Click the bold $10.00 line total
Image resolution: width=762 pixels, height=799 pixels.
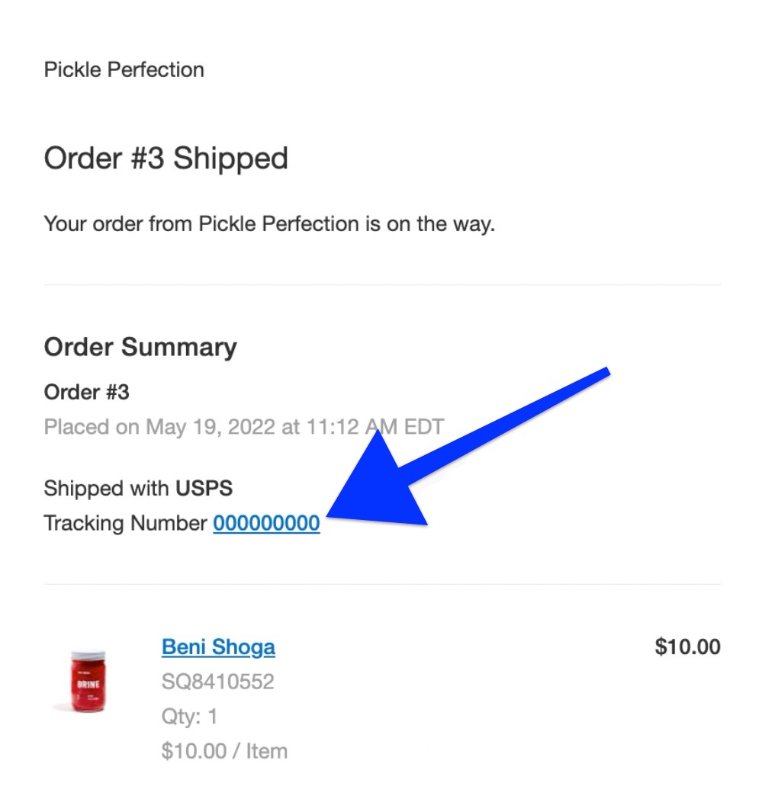pyautogui.click(x=686, y=647)
